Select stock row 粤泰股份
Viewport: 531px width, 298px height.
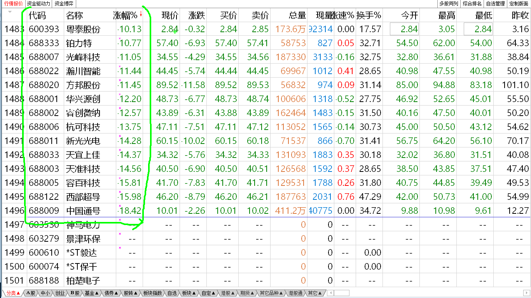point(265,29)
